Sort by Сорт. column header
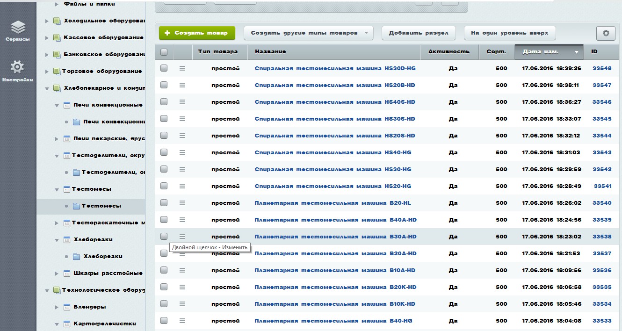Viewport: 622px width, 331px height. click(497, 52)
